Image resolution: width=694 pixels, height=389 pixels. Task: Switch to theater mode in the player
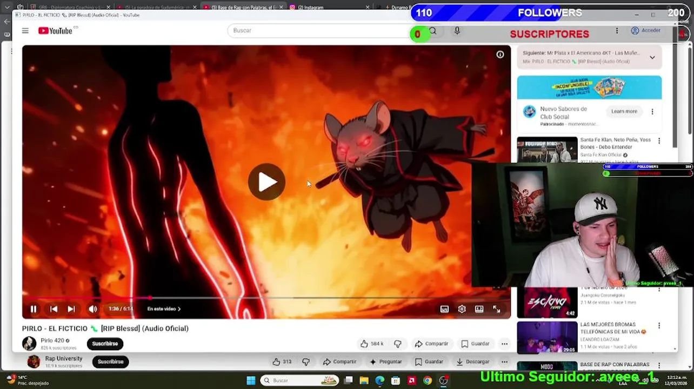(x=479, y=309)
